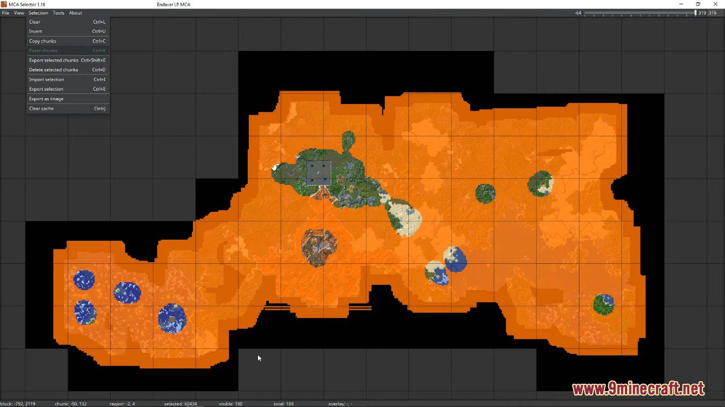Open the View menu
This screenshot has width=725, height=407.
tap(19, 12)
